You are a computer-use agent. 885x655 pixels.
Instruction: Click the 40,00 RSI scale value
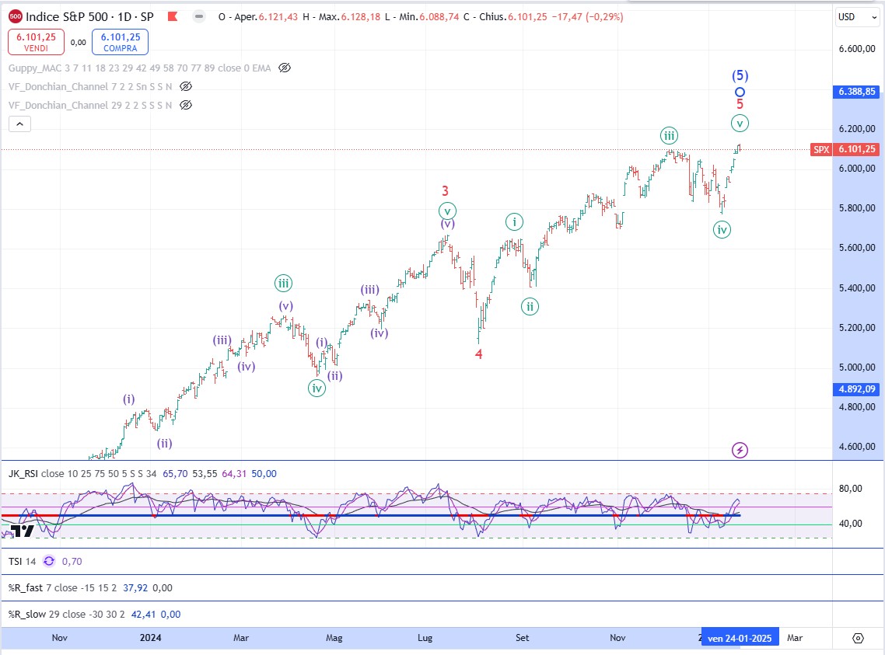click(x=851, y=523)
